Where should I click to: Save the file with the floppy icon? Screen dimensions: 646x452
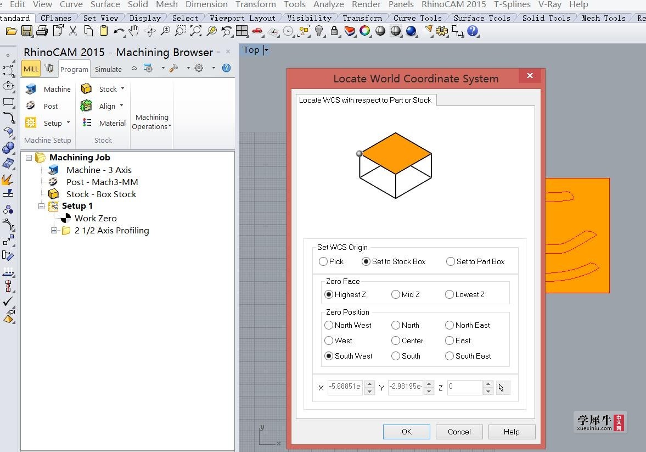tap(27, 31)
